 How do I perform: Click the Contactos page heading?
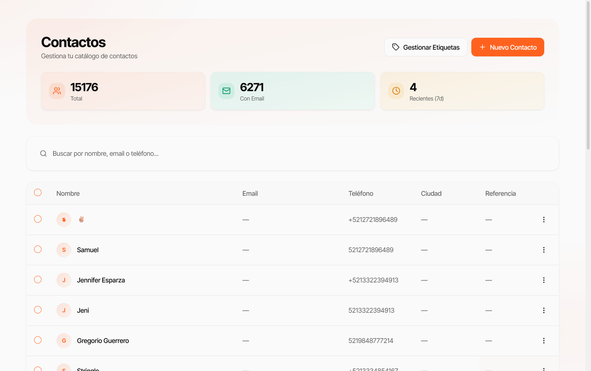pyautogui.click(x=73, y=42)
